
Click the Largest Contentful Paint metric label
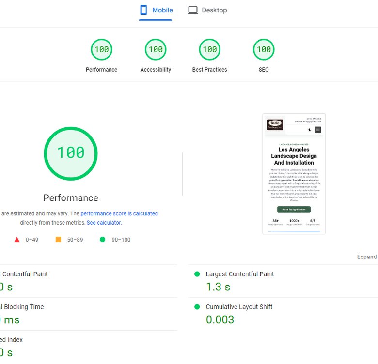pyautogui.click(x=240, y=274)
